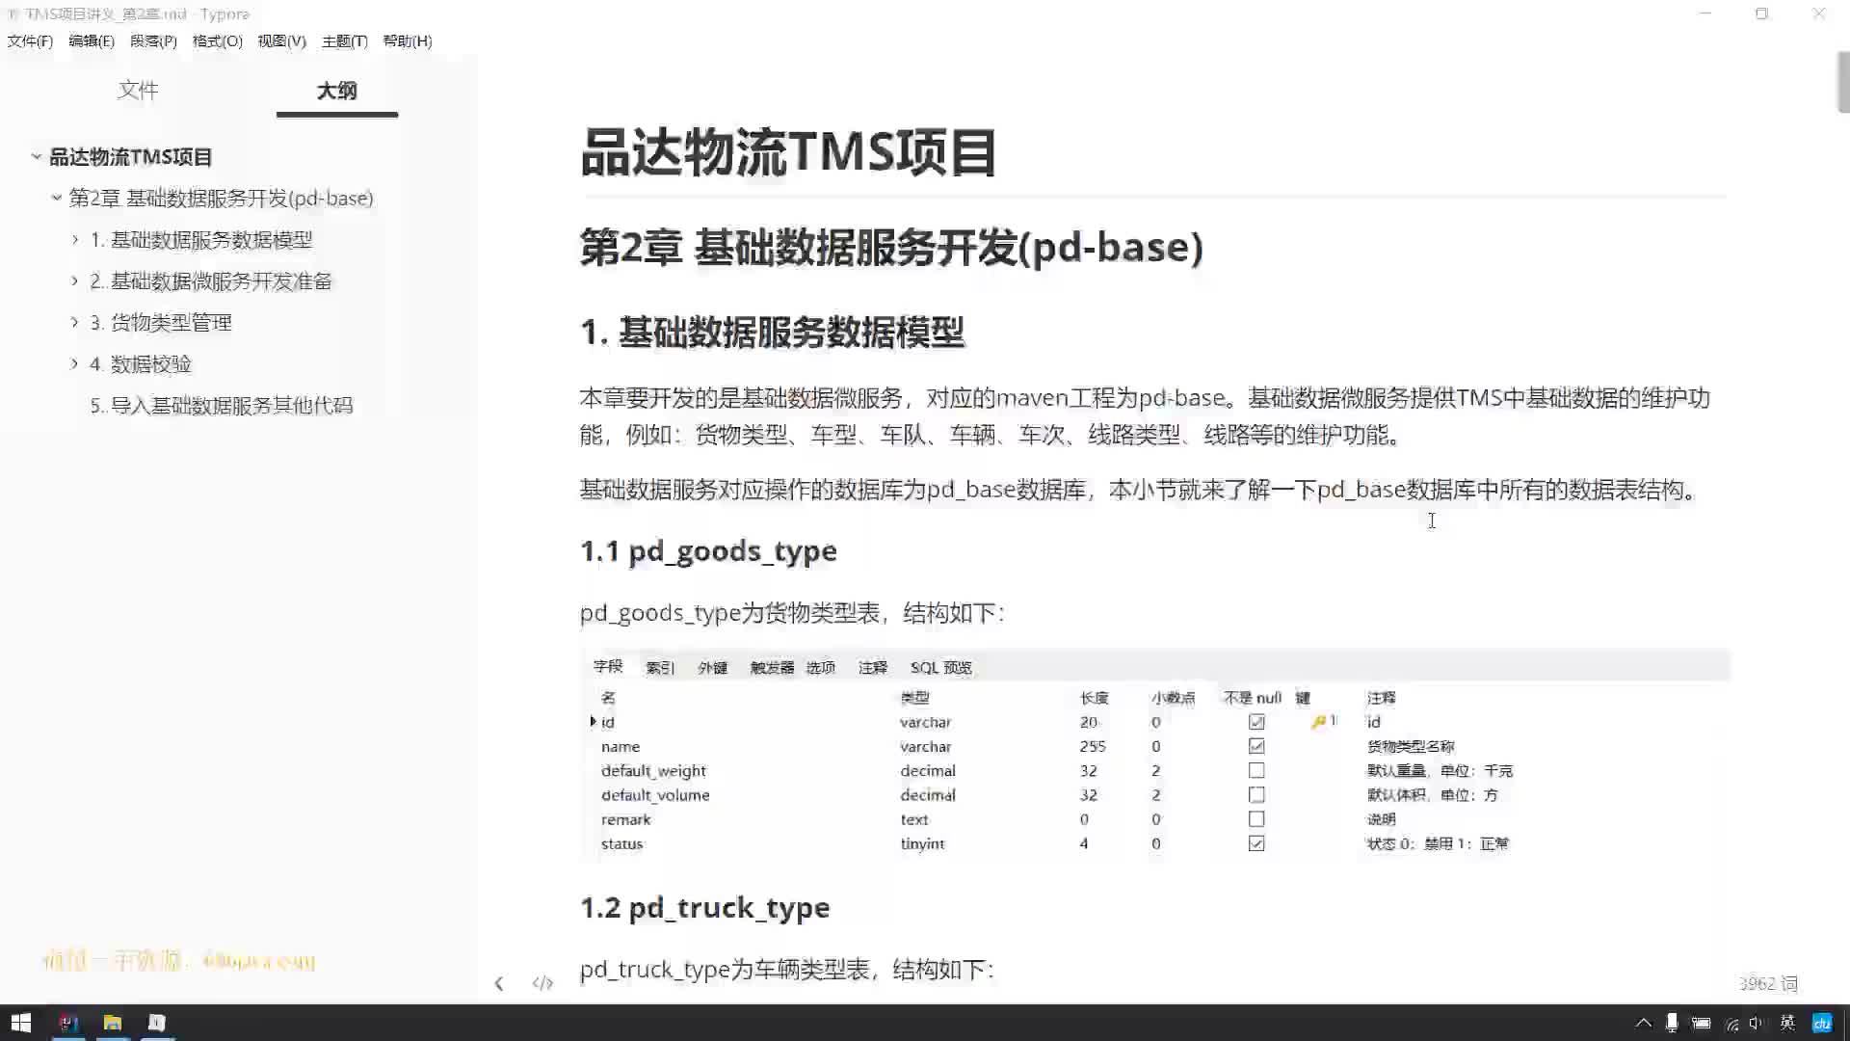Screen dimensions: 1850x1041
Task: Collapse the 第2章 outline node
Action: pos(56,198)
